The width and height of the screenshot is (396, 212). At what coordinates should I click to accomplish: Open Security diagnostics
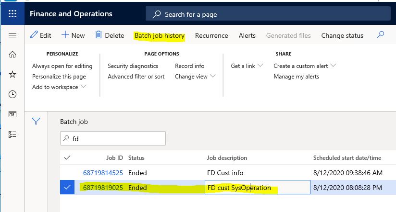pyautogui.click(x=133, y=66)
